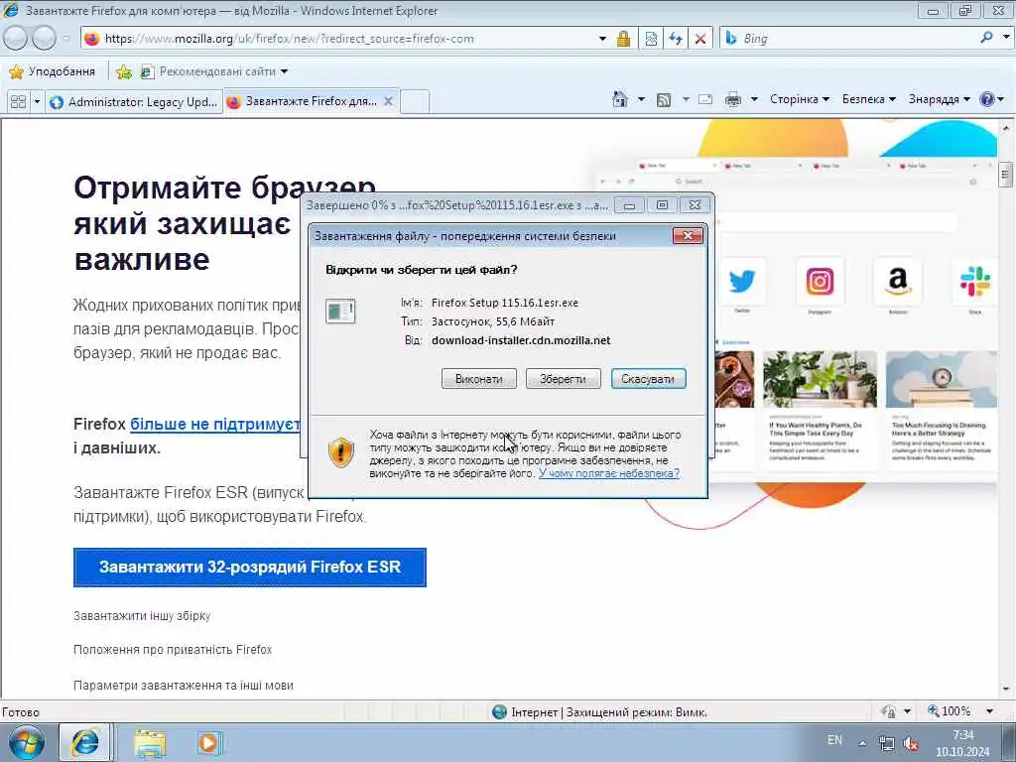Open Параметри завантаження та інші мови link

(184, 685)
